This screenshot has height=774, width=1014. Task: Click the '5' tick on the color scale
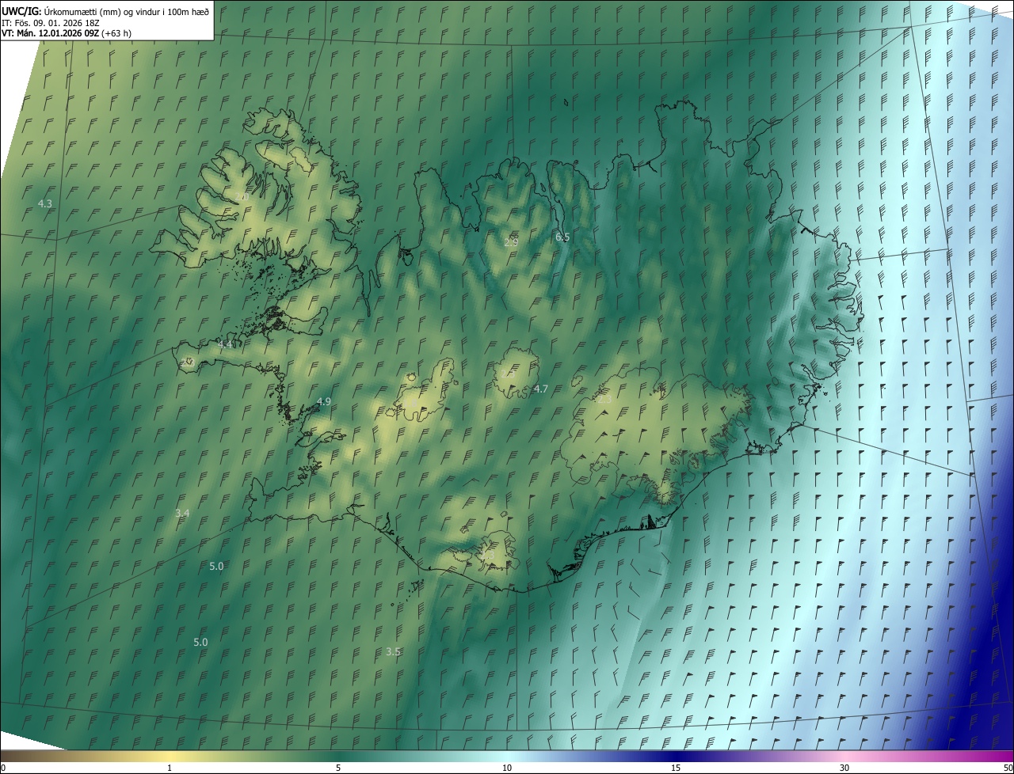(338, 768)
